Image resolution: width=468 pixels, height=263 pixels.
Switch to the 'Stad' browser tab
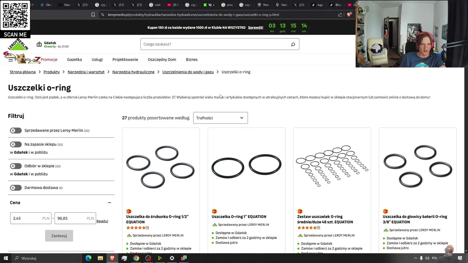coord(280,5)
